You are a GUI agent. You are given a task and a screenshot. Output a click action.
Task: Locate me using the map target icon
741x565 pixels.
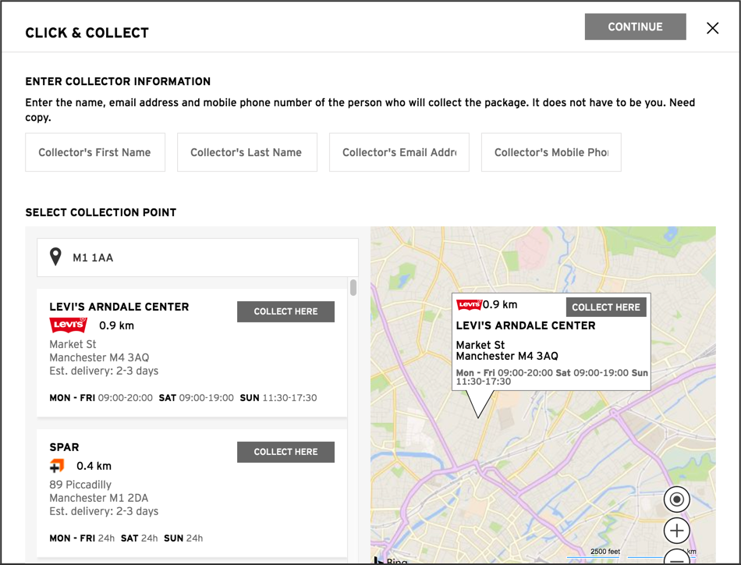pyautogui.click(x=677, y=499)
